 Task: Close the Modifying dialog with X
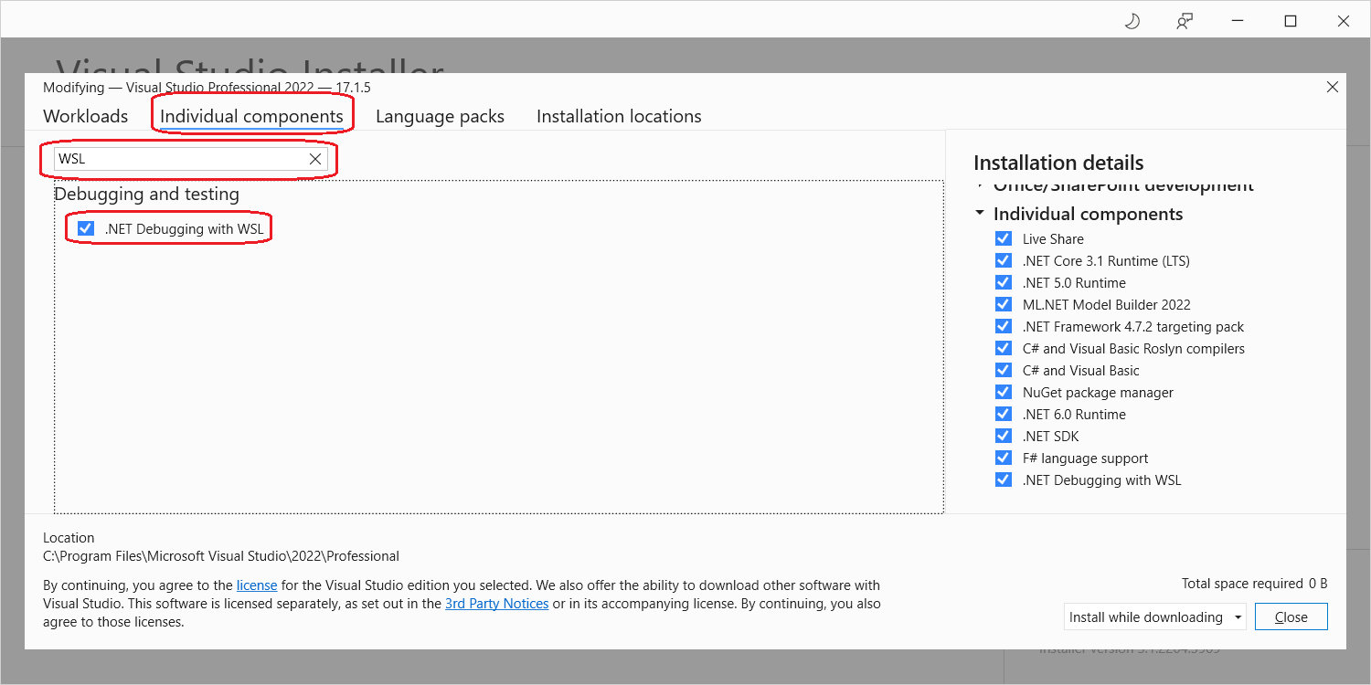pos(1332,88)
